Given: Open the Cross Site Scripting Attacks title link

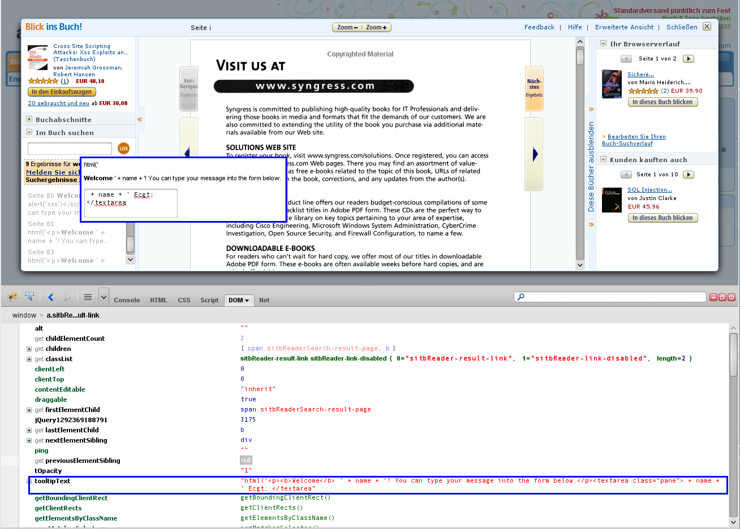Looking at the screenshot, I should pyautogui.click(x=91, y=53).
